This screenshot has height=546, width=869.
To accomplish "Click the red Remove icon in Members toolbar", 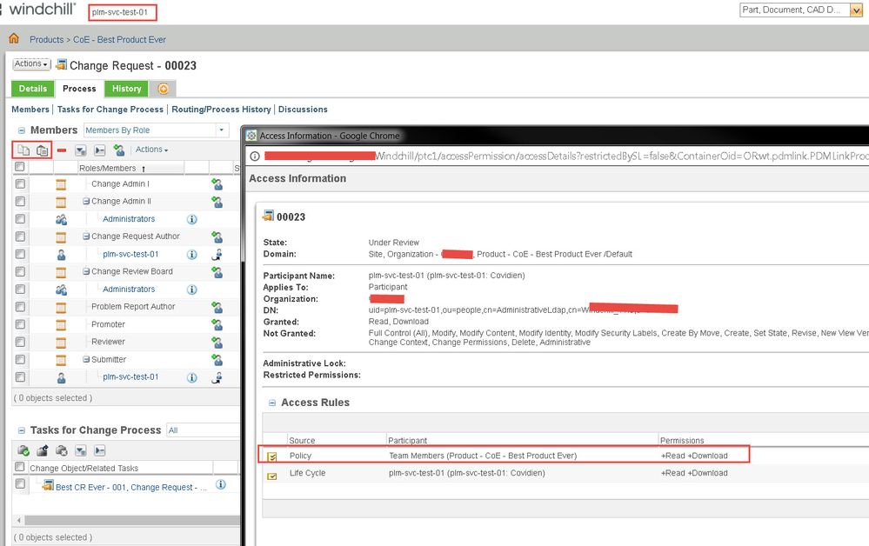I will [62, 150].
